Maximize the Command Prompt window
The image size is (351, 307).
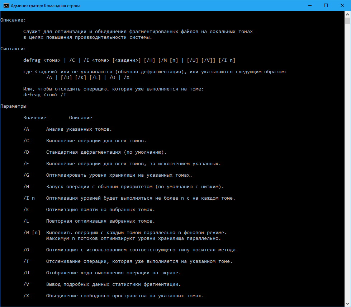click(x=326, y=5)
